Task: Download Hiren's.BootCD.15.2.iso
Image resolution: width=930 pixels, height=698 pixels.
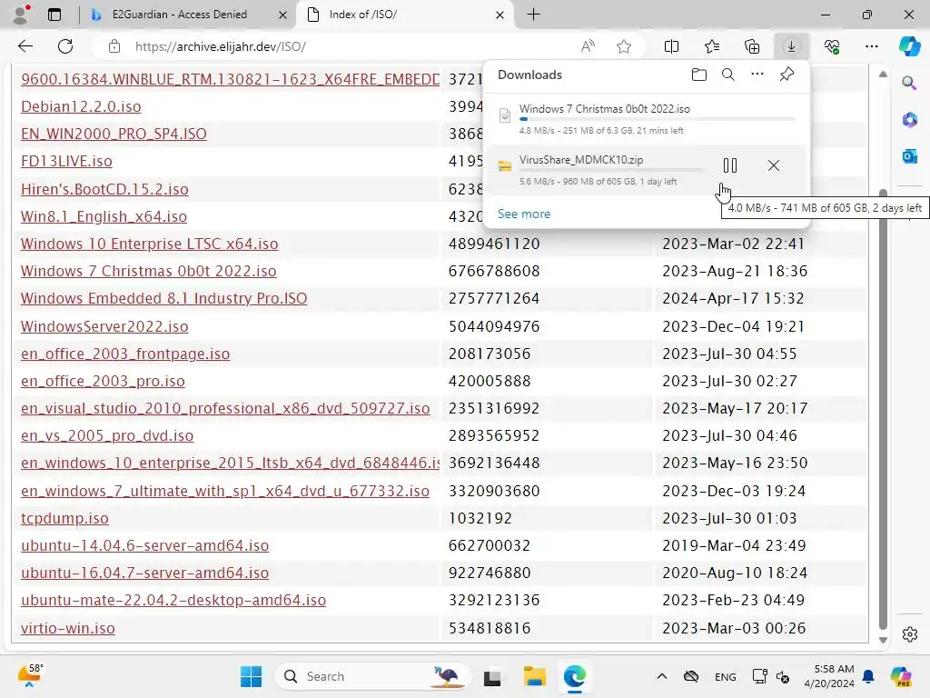Action: [104, 189]
